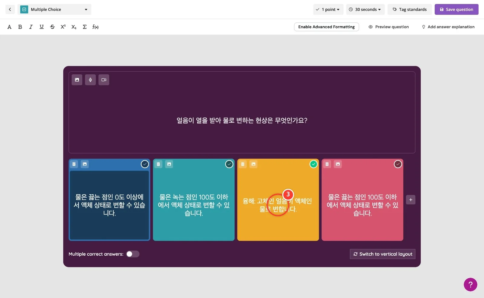The height and width of the screenshot is (298, 484).
Task: Open the 30 seconds time dropdown
Action: point(365,9)
